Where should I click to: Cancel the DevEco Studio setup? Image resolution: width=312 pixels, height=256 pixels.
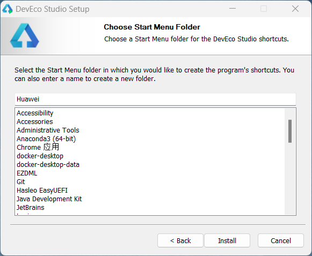point(281,240)
